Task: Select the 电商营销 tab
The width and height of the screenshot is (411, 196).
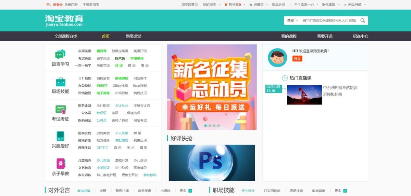Action: tap(319, 191)
